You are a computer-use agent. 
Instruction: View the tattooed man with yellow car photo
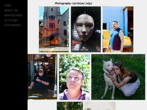click(x=118, y=29)
